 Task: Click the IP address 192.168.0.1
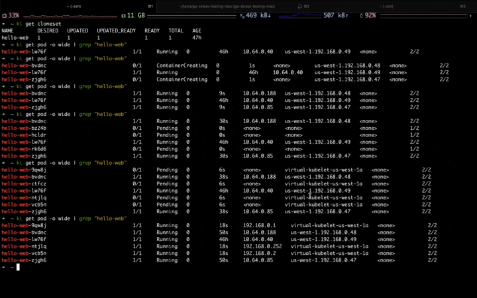[x=259, y=225]
